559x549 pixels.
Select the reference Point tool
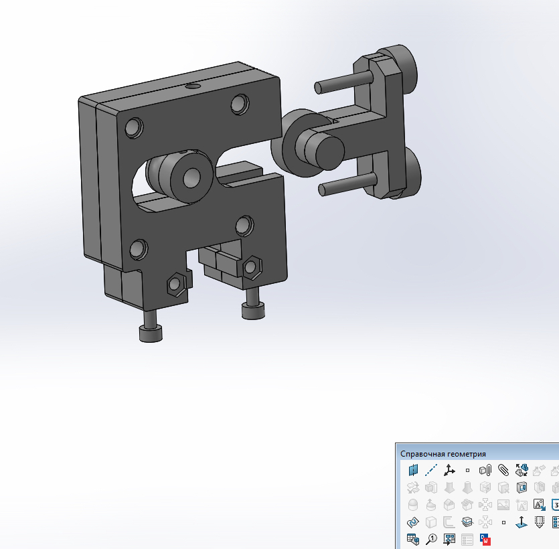click(x=467, y=469)
